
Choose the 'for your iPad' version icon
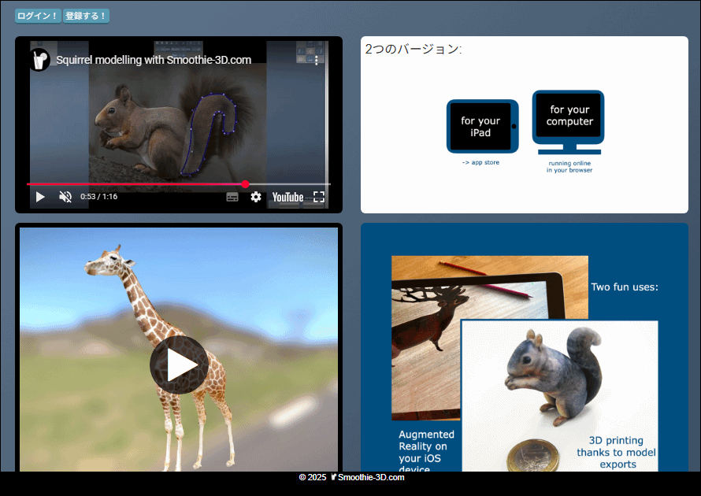tap(482, 127)
